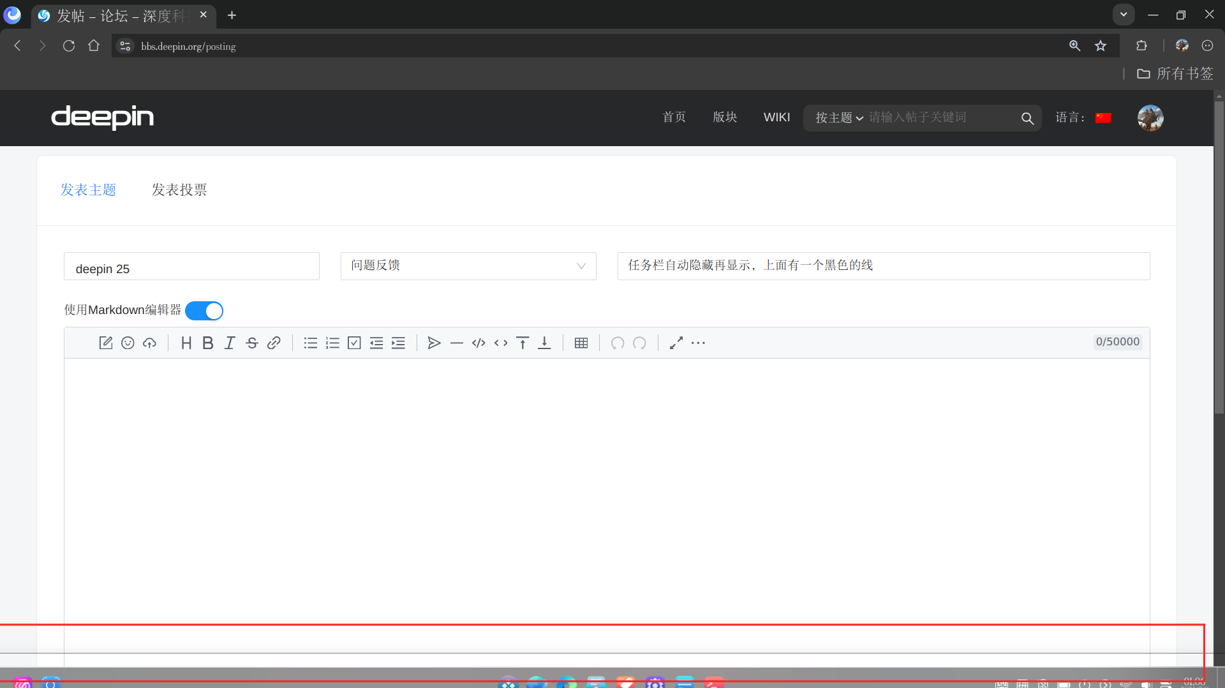Enter fullscreen editor mode
The width and height of the screenshot is (1225, 688).
(676, 343)
